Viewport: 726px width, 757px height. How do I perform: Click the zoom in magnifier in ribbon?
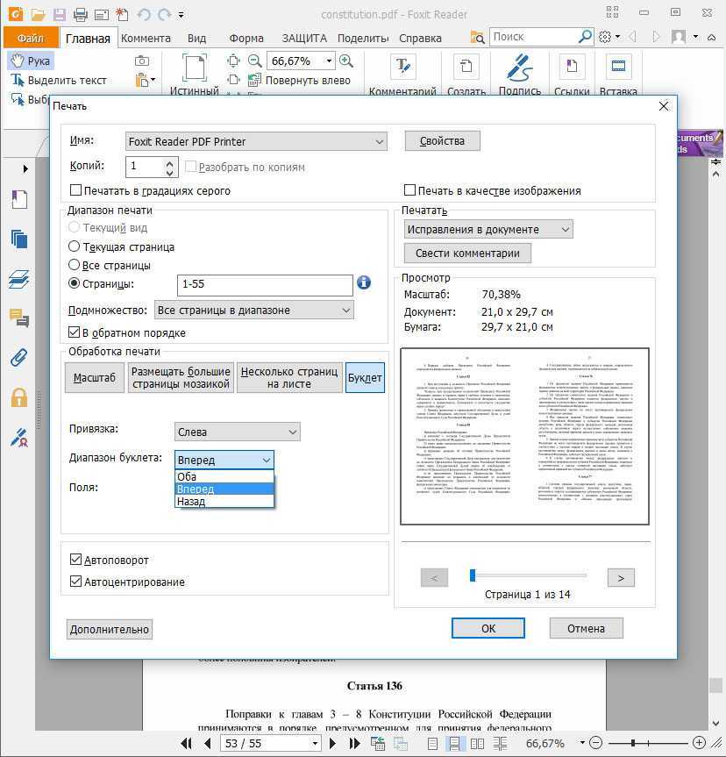tap(346, 61)
